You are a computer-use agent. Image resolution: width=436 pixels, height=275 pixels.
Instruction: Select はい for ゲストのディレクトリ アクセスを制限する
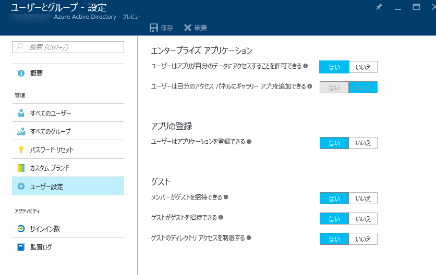click(x=334, y=239)
